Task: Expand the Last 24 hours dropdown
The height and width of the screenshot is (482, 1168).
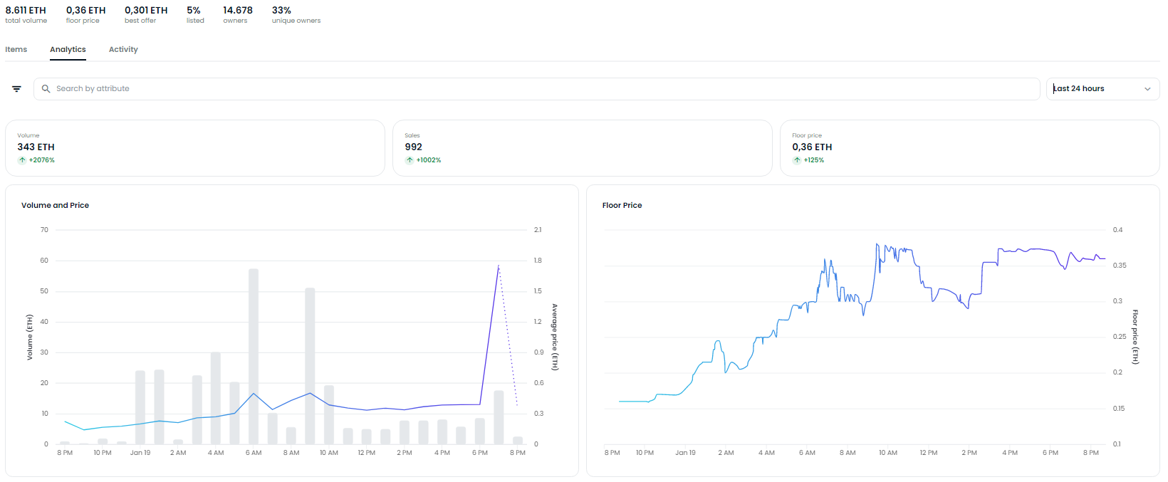Action: point(1097,89)
